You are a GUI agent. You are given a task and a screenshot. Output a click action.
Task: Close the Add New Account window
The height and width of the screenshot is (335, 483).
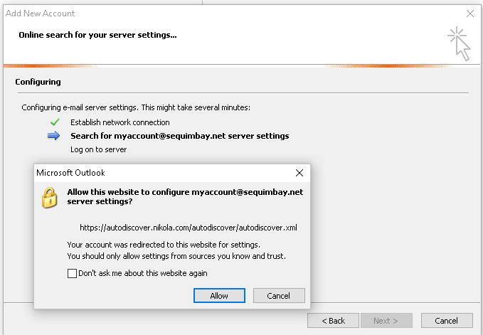tap(470, 14)
